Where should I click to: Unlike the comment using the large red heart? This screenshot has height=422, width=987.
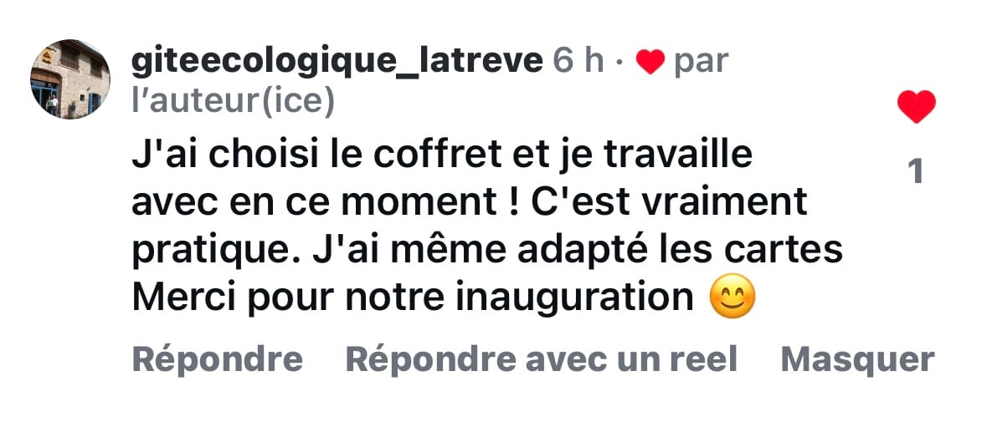(916, 108)
